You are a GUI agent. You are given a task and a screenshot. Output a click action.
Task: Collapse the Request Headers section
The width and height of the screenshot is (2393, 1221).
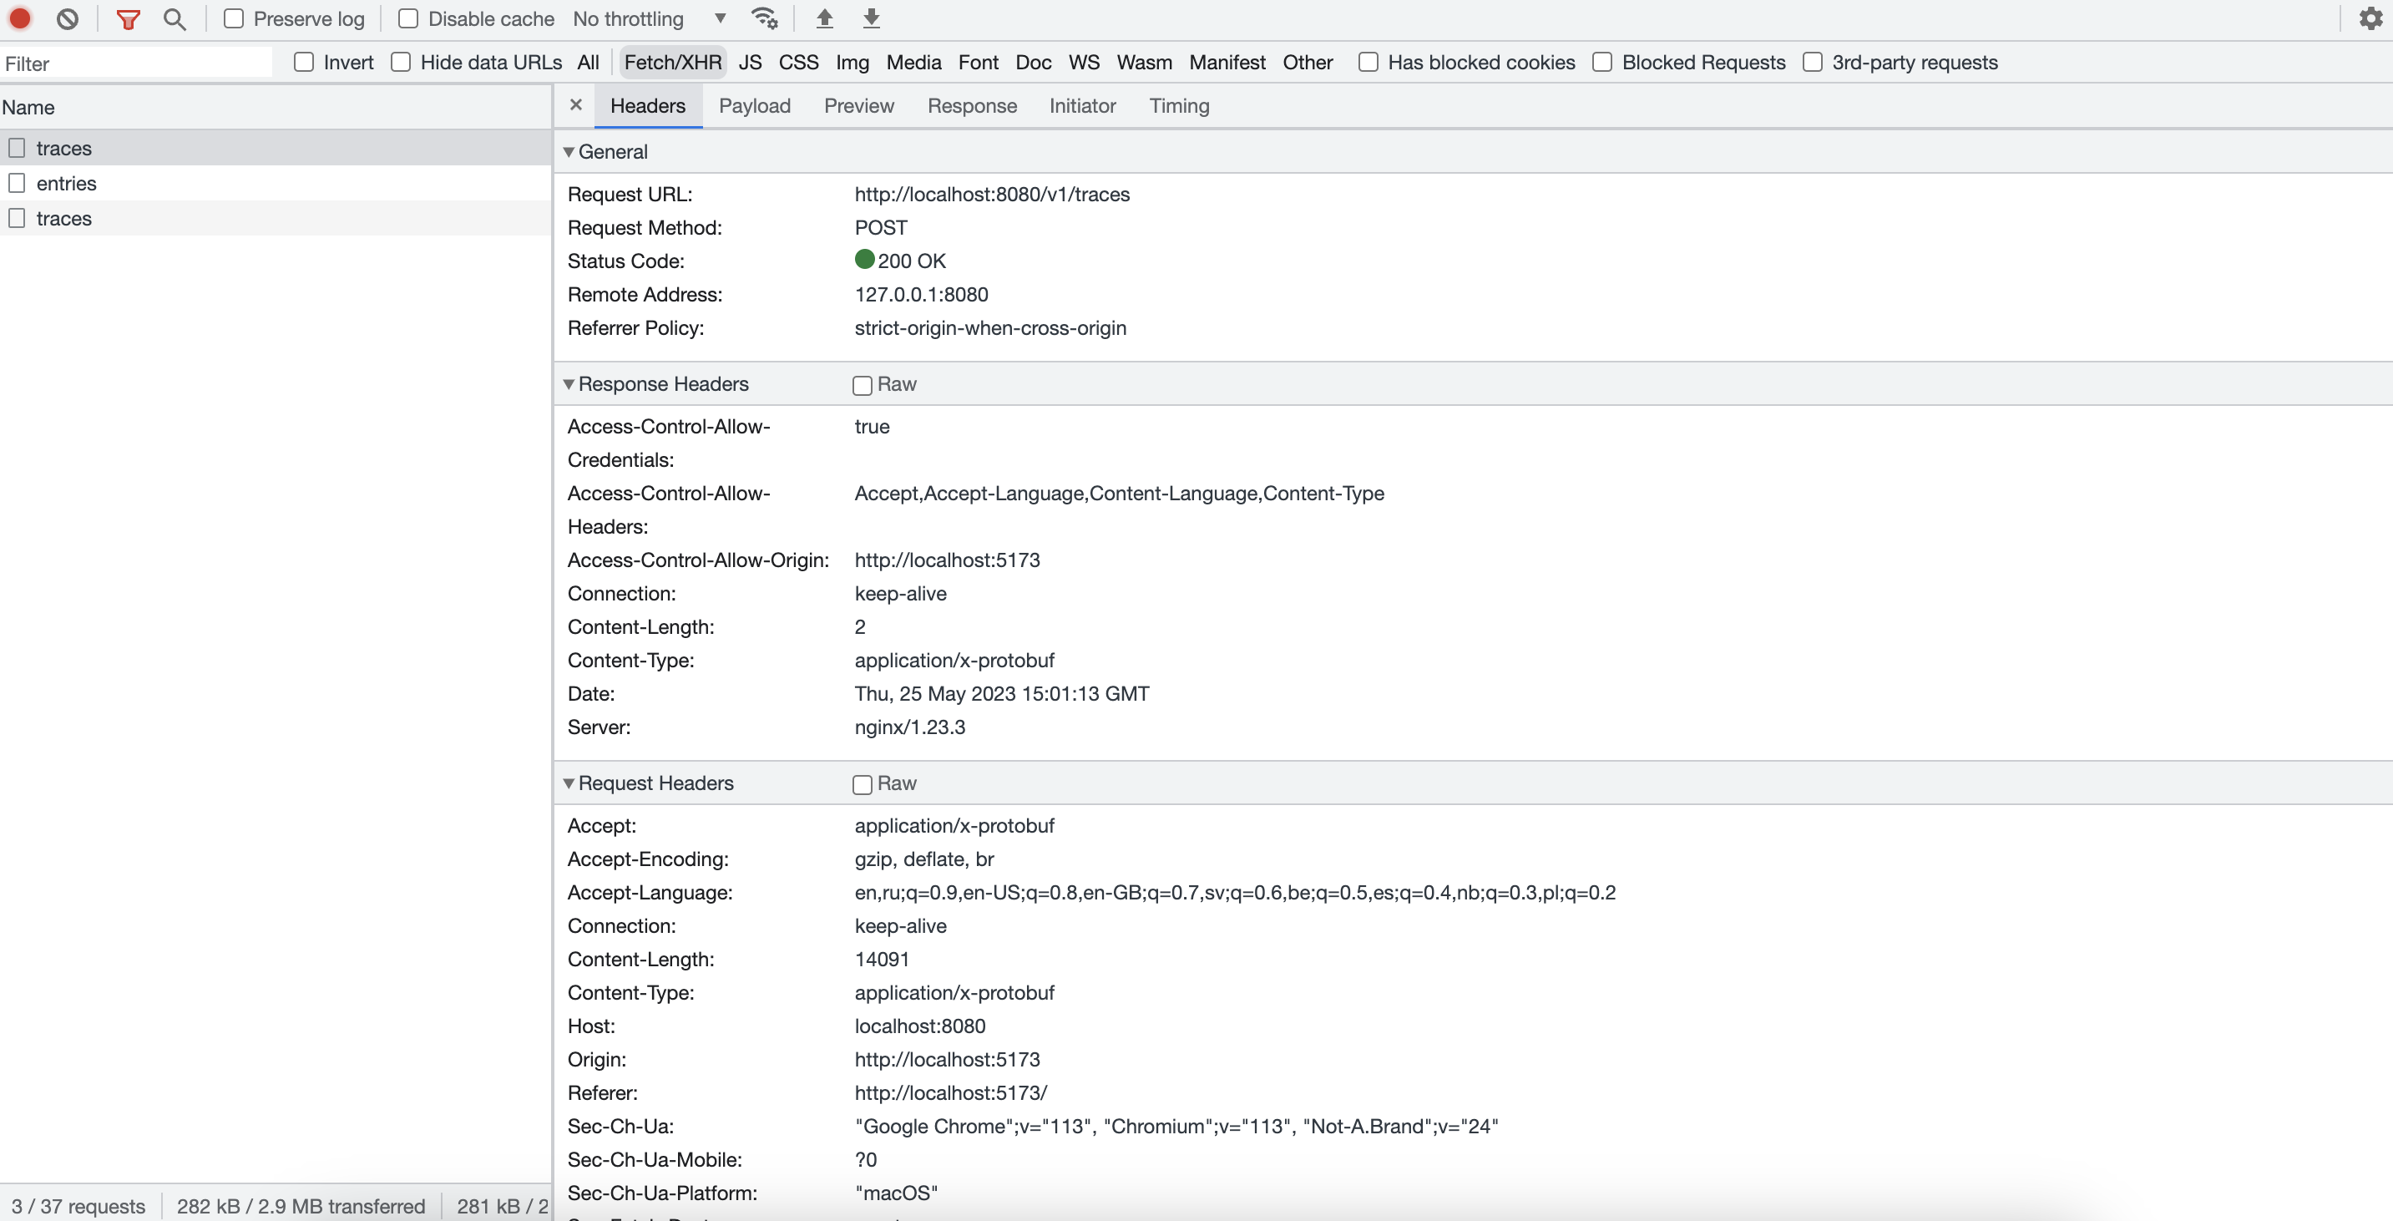click(x=569, y=783)
